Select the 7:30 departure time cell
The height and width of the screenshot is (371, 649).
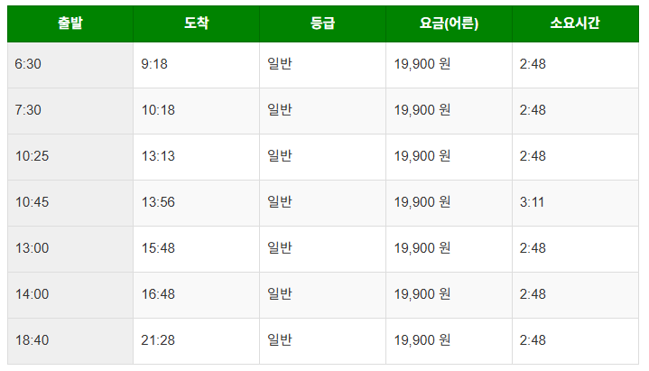point(70,111)
